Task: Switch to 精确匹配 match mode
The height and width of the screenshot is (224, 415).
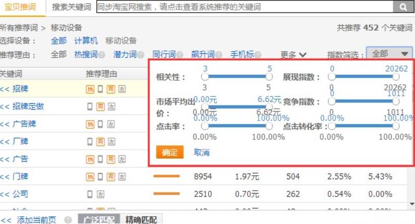Action: click(x=141, y=220)
